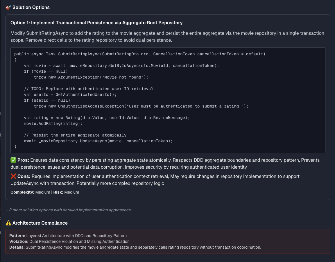Select the Option 1 heading title
This screenshot has height=262, width=335.
[x=96, y=23]
